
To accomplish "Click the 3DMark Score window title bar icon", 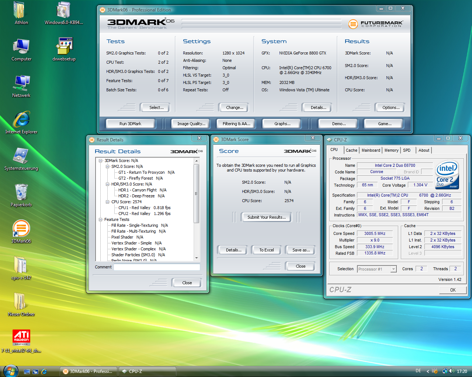I will coord(216,140).
